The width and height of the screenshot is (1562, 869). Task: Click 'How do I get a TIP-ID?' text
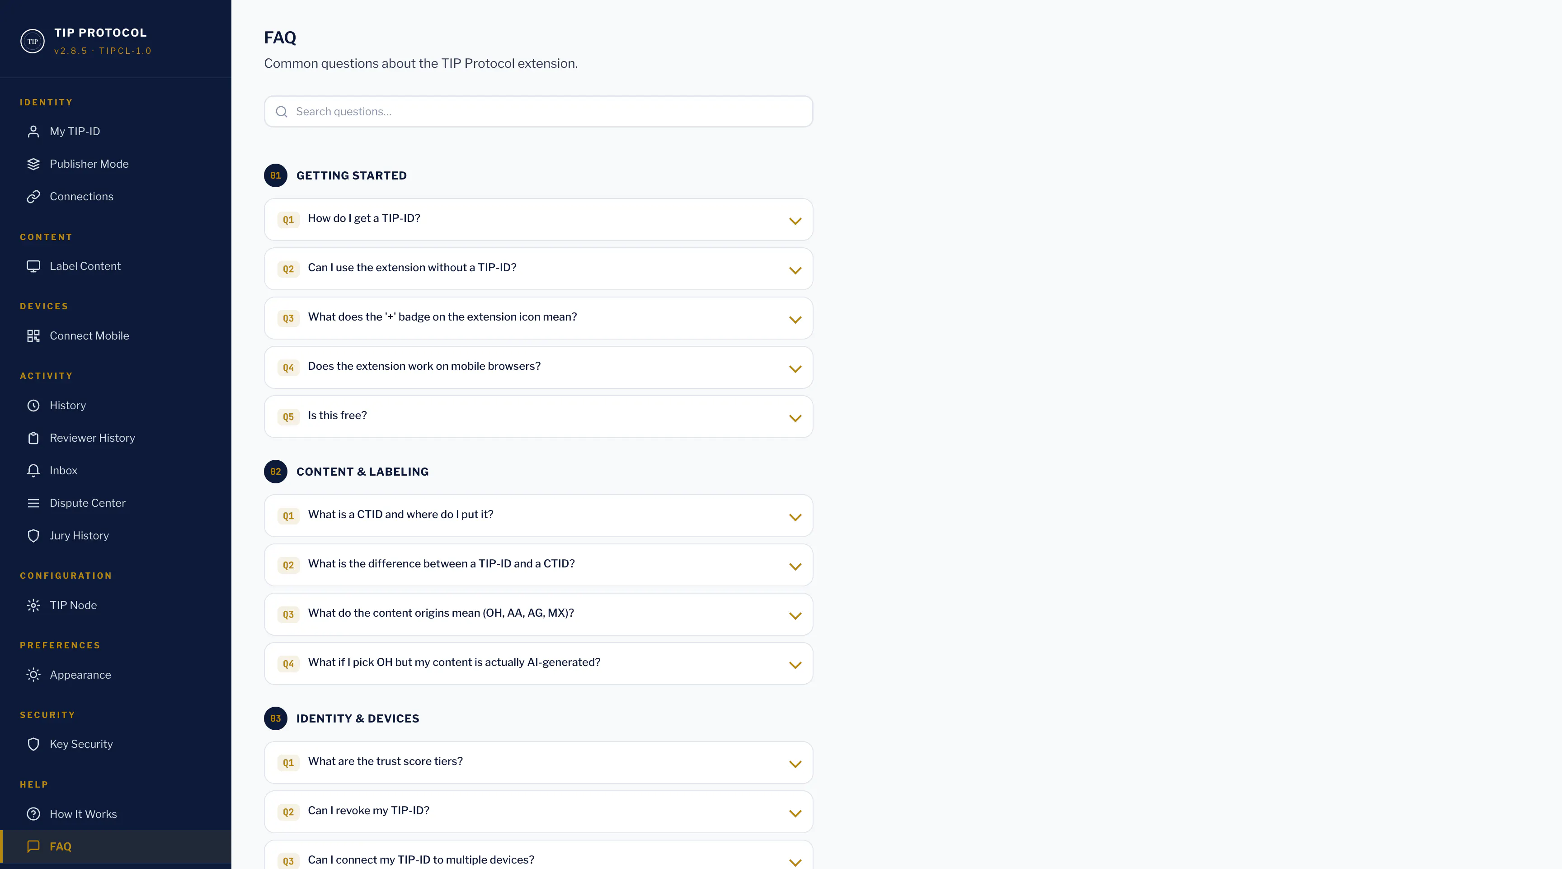tap(364, 218)
